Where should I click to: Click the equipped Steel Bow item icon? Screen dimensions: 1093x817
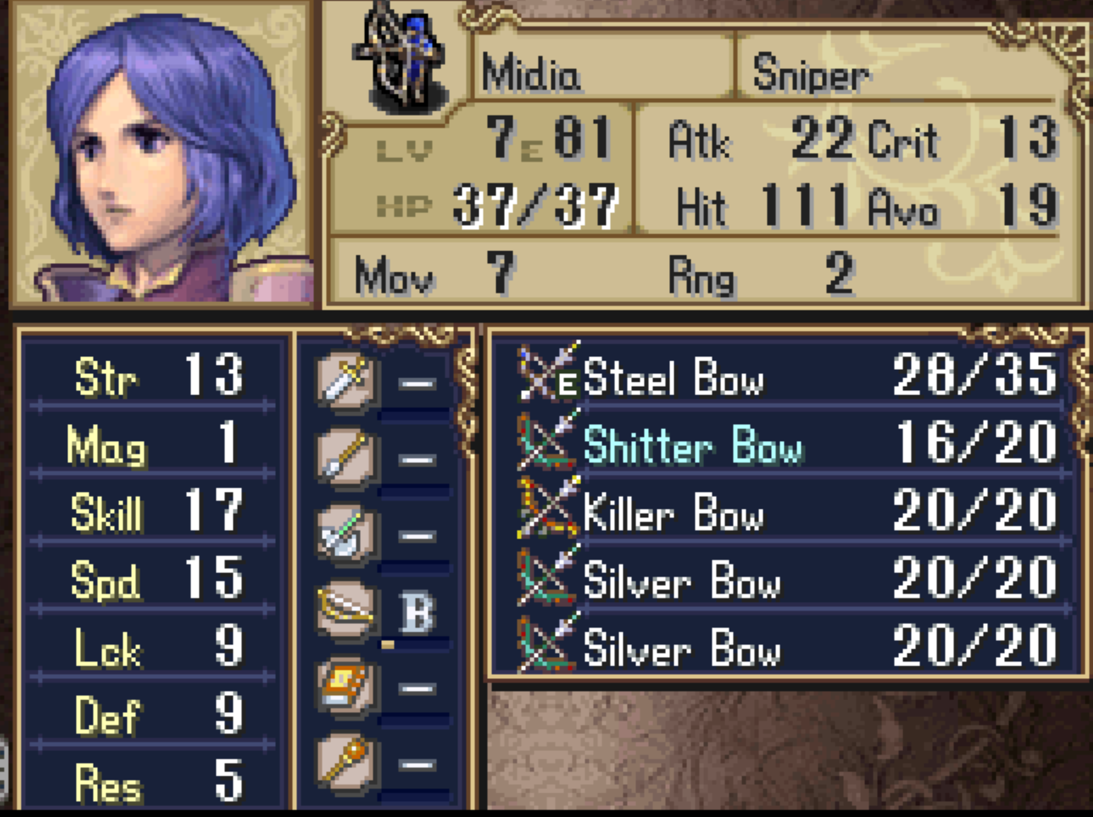[x=548, y=373]
